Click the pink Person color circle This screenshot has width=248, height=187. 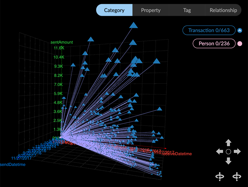tap(240, 44)
